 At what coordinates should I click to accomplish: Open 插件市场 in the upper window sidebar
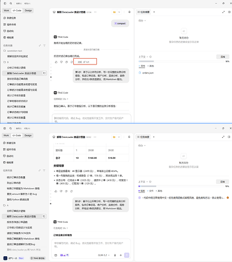[9, 25]
